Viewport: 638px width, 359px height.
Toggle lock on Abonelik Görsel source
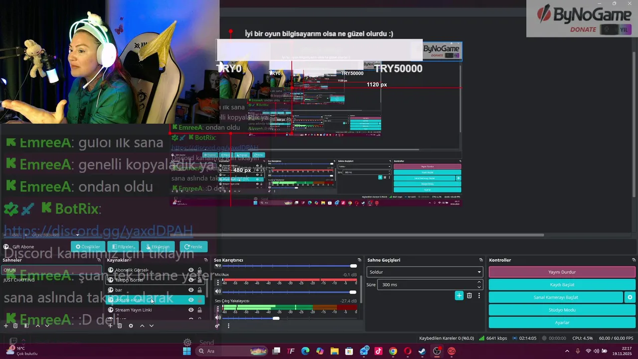[200, 270]
